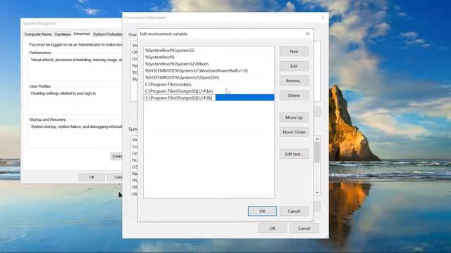Click OK in Environment Variables window
The width and height of the screenshot is (451, 253).
(273, 228)
